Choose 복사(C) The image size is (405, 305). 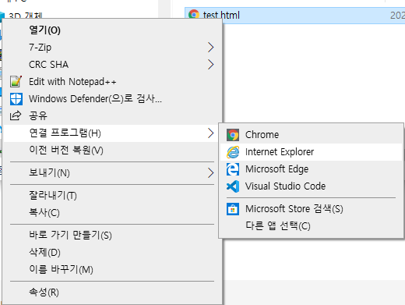coord(112,213)
